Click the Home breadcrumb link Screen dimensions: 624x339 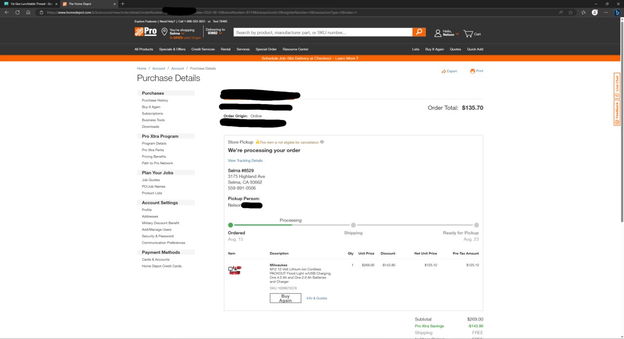point(141,69)
